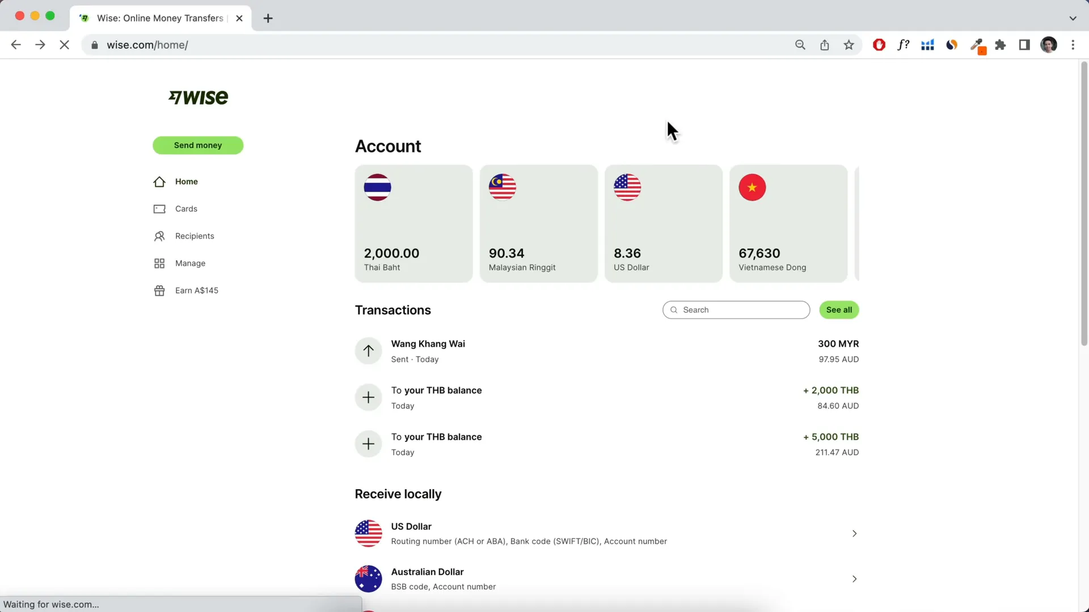Open the Recipients sidebar icon
1089x612 pixels.
(159, 235)
